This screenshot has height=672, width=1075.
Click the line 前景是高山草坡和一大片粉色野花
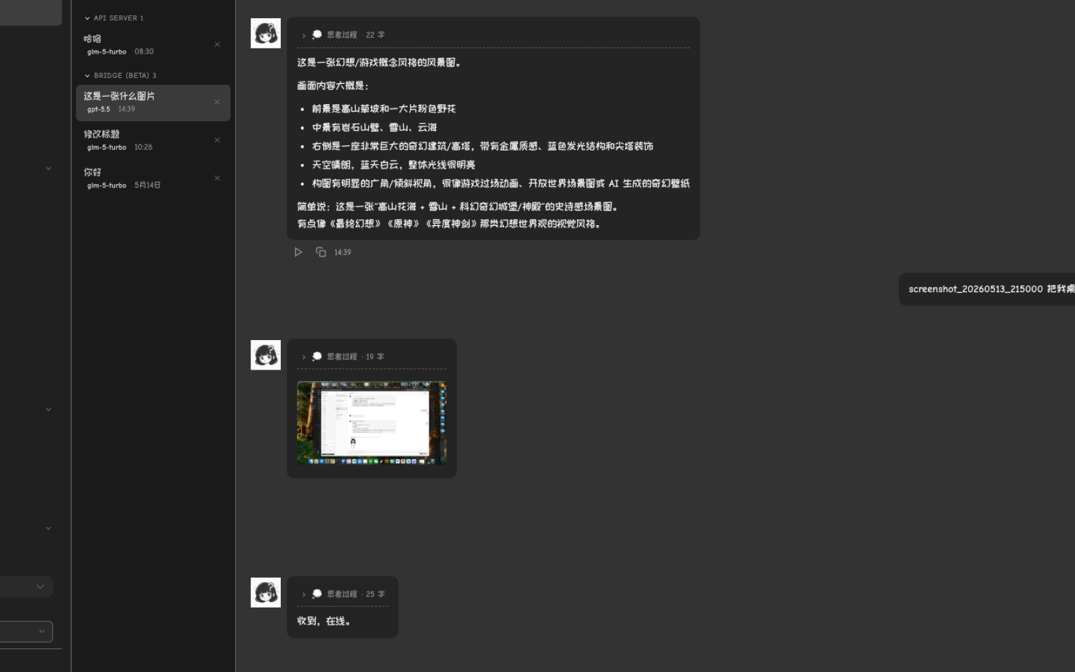(x=384, y=108)
